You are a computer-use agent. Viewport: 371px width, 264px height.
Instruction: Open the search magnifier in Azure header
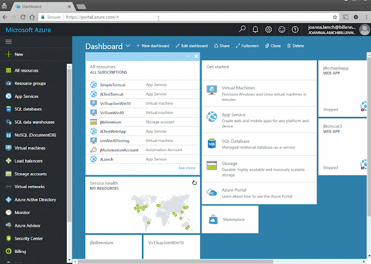pos(242,30)
